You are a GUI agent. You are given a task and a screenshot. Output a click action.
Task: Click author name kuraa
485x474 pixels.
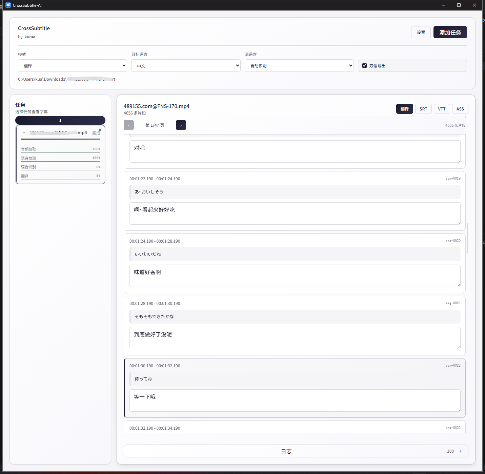tap(30, 37)
